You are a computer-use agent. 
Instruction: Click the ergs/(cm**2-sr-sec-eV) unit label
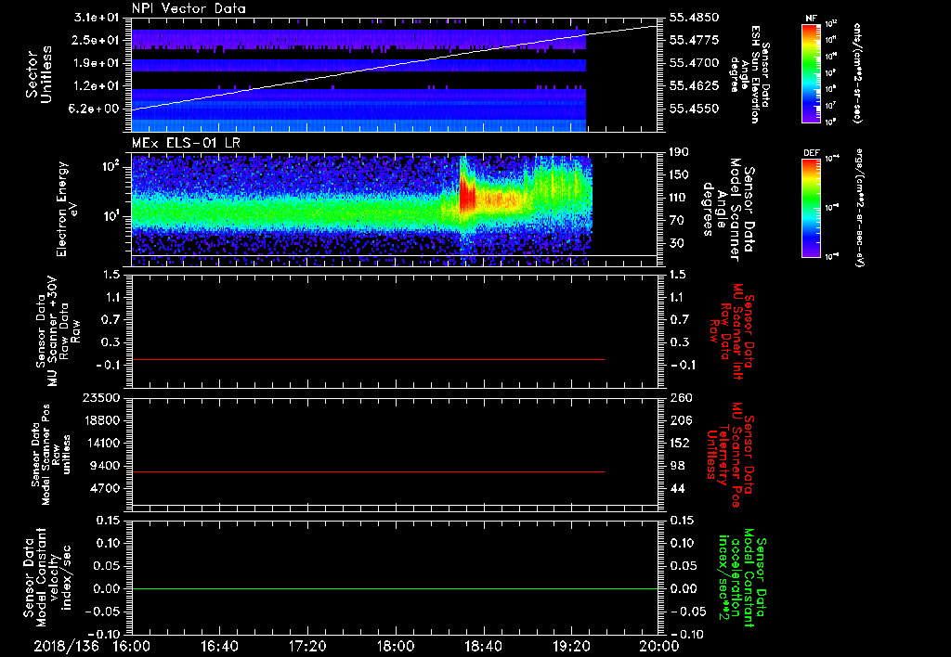click(859, 208)
